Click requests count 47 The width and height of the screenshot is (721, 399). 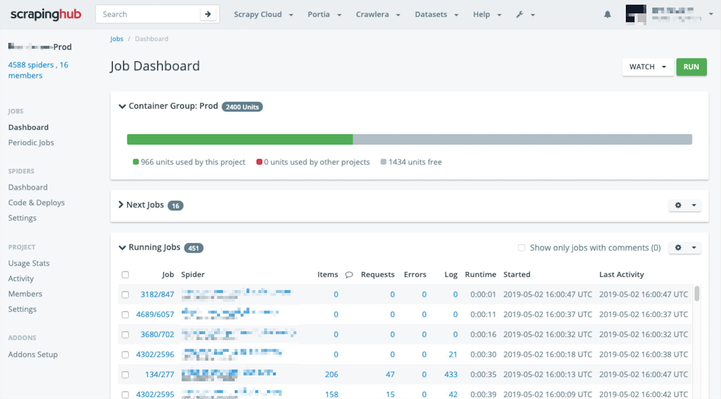pyautogui.click(x=390, y=374)
